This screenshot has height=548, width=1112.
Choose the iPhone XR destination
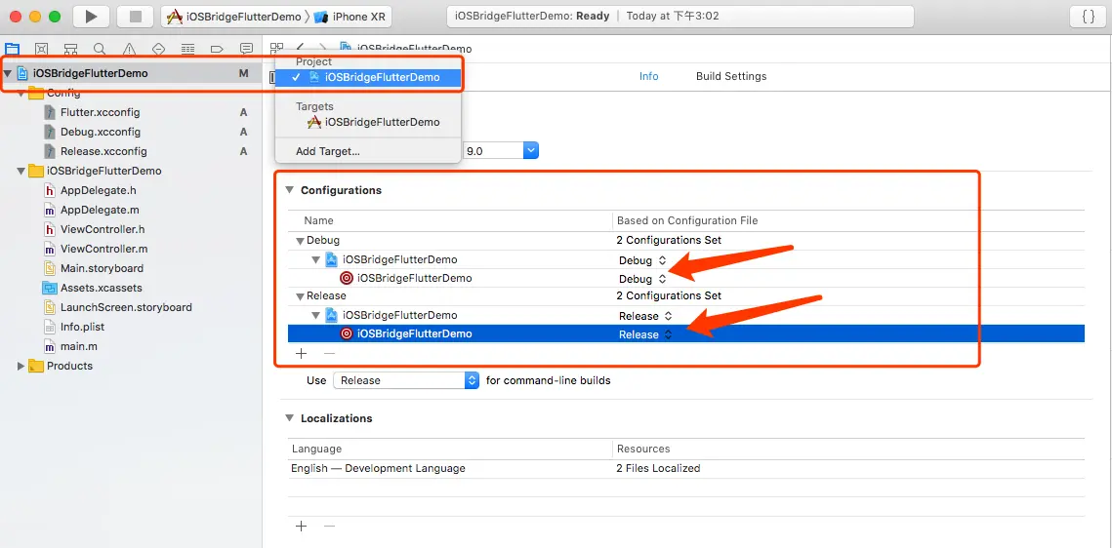pos(350,17)
